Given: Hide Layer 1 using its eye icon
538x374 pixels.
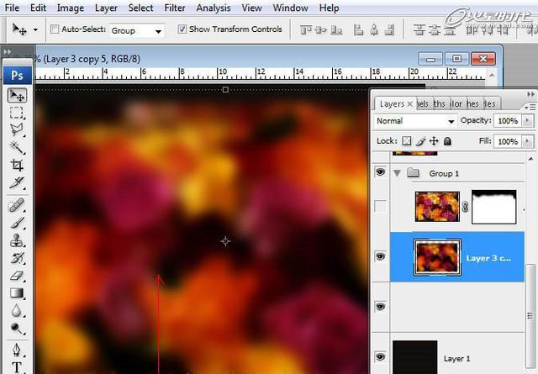Looking at the screenshot, I should tap(380, 358).
